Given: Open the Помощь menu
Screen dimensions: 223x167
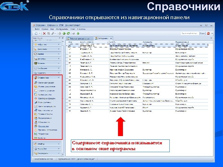Looking at the screenshot, I should point(81,29).
